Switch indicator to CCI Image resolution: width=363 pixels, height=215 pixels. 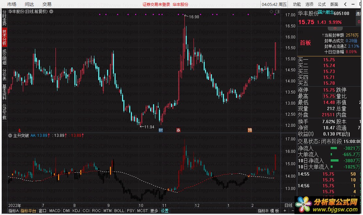tap(86, 211)
